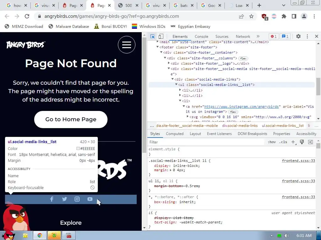Viewport: 321px width, 240px height.
Task: Click the DevTools inspect element picker icon
Action: point(153,37)
